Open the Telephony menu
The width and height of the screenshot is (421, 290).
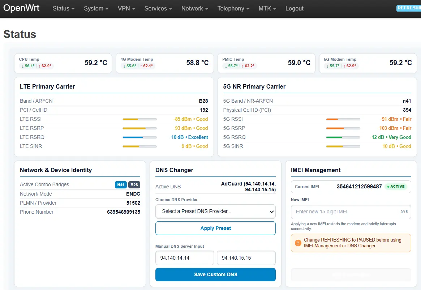233,9
